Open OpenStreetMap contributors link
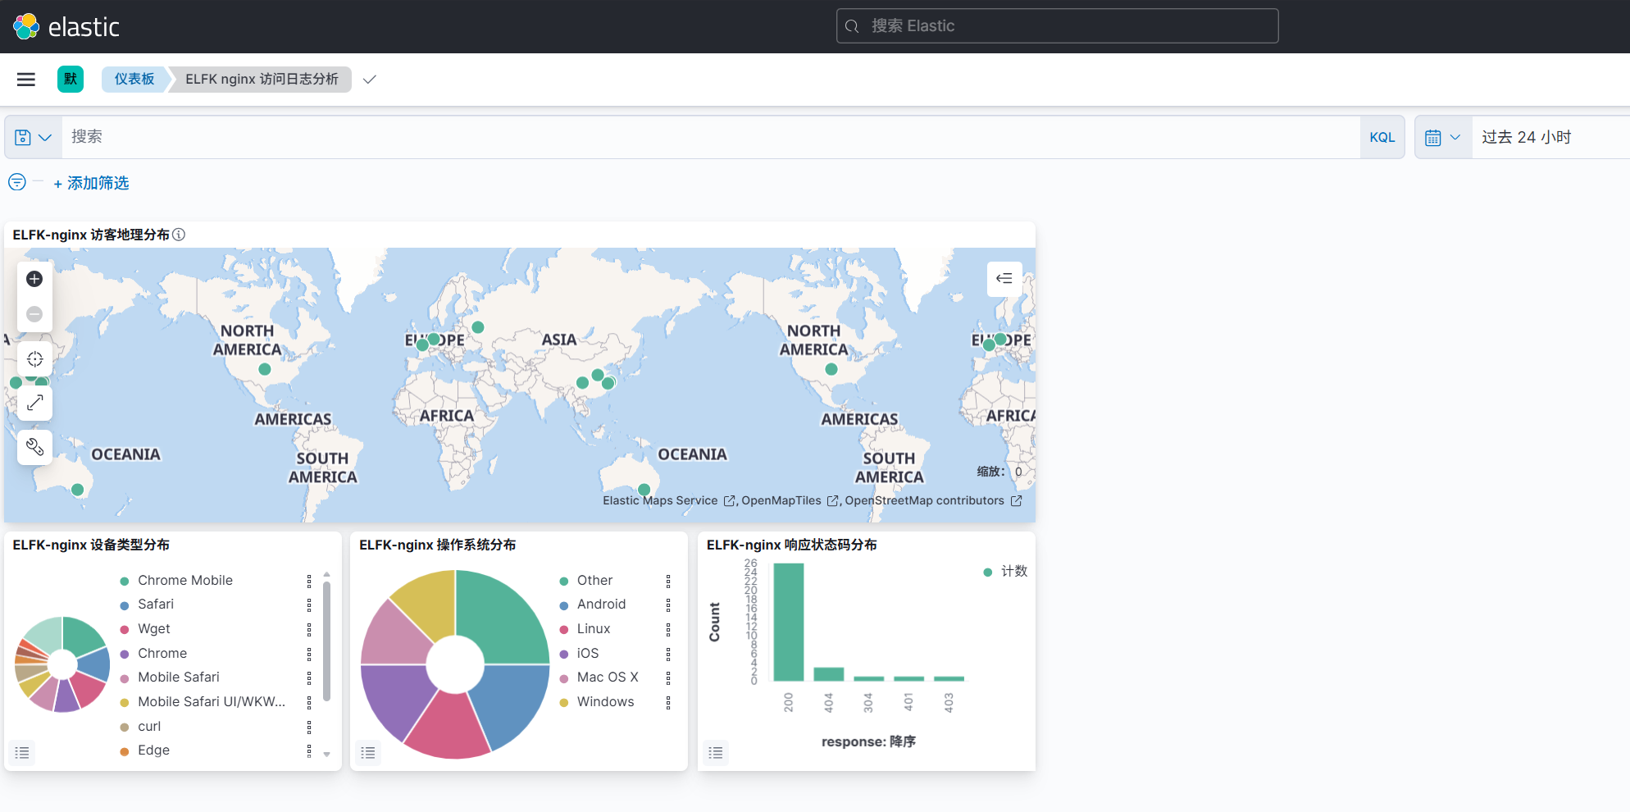This screenshot has height=812, width=1630. 933,500
